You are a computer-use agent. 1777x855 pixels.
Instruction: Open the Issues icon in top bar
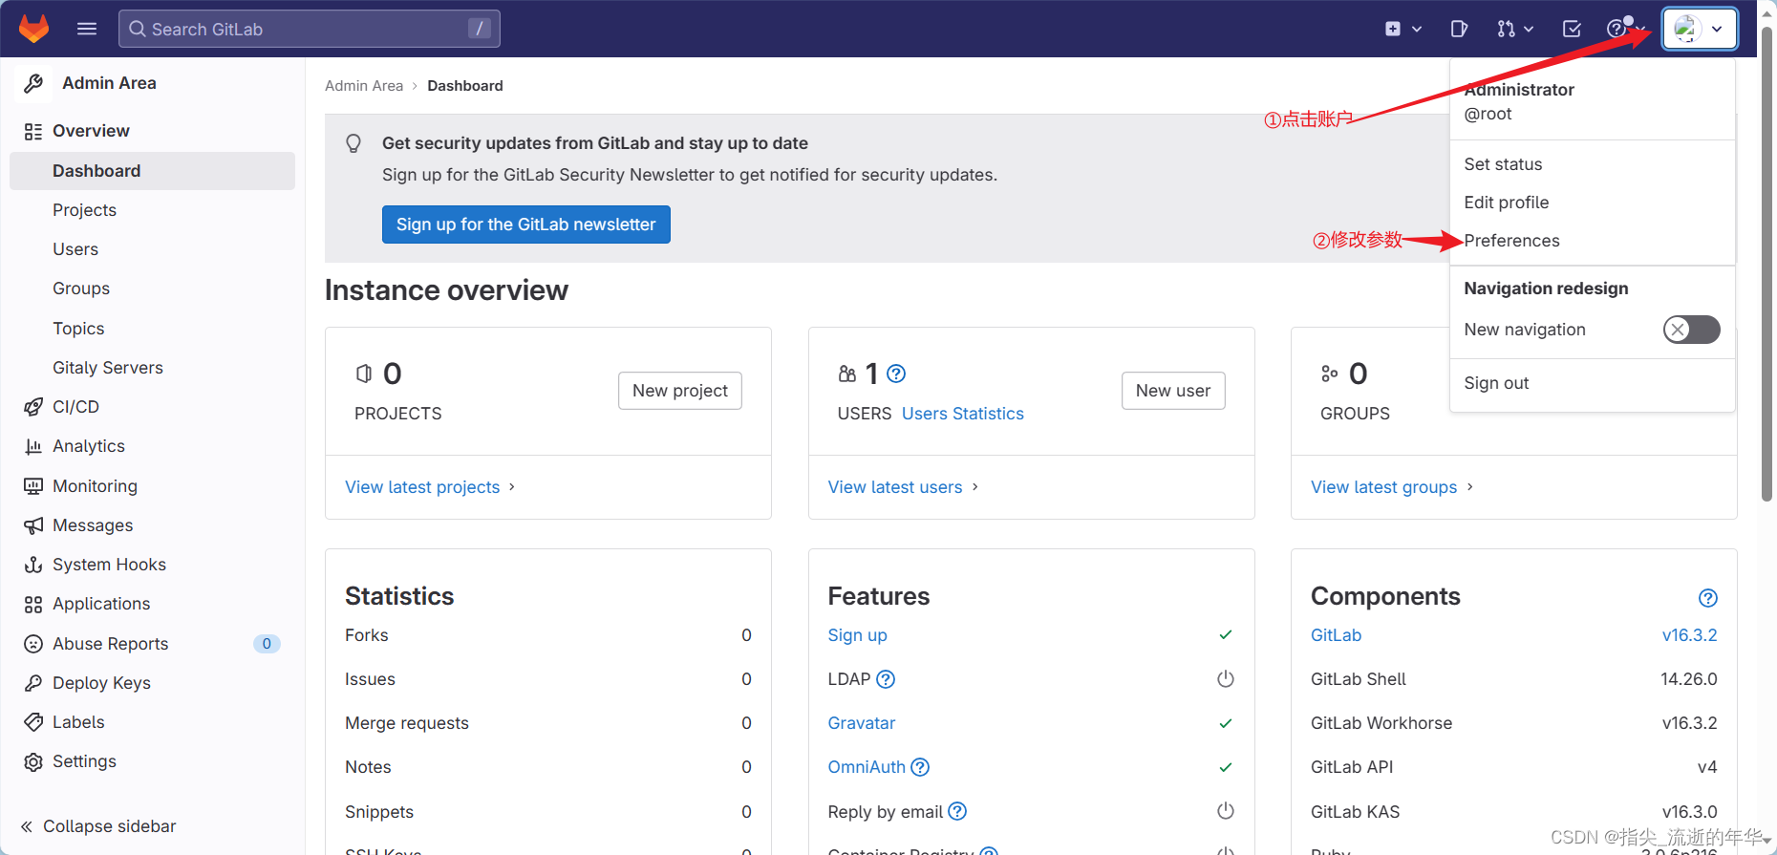1459,29
